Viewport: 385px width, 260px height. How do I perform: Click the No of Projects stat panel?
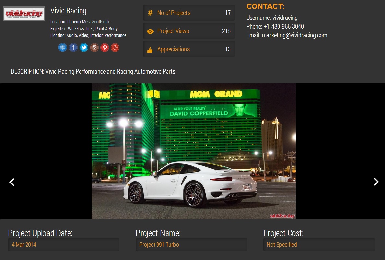[189, 13]
